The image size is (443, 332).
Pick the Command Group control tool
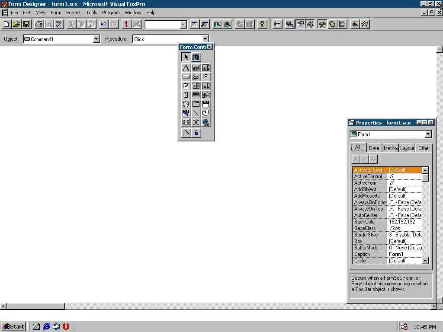coord(196,77)
